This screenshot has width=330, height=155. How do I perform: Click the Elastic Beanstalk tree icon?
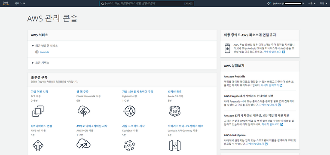tap(83, 111)
